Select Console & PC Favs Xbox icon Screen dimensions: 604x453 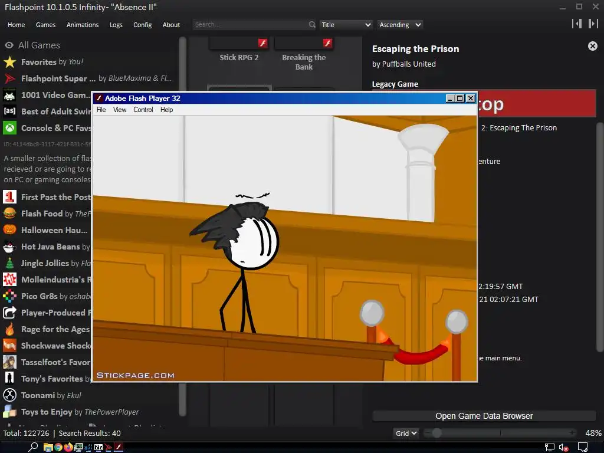[x=9, y=128]
